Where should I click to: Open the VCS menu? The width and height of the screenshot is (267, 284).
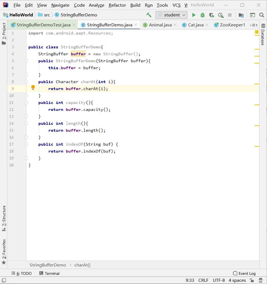point(177,5)
